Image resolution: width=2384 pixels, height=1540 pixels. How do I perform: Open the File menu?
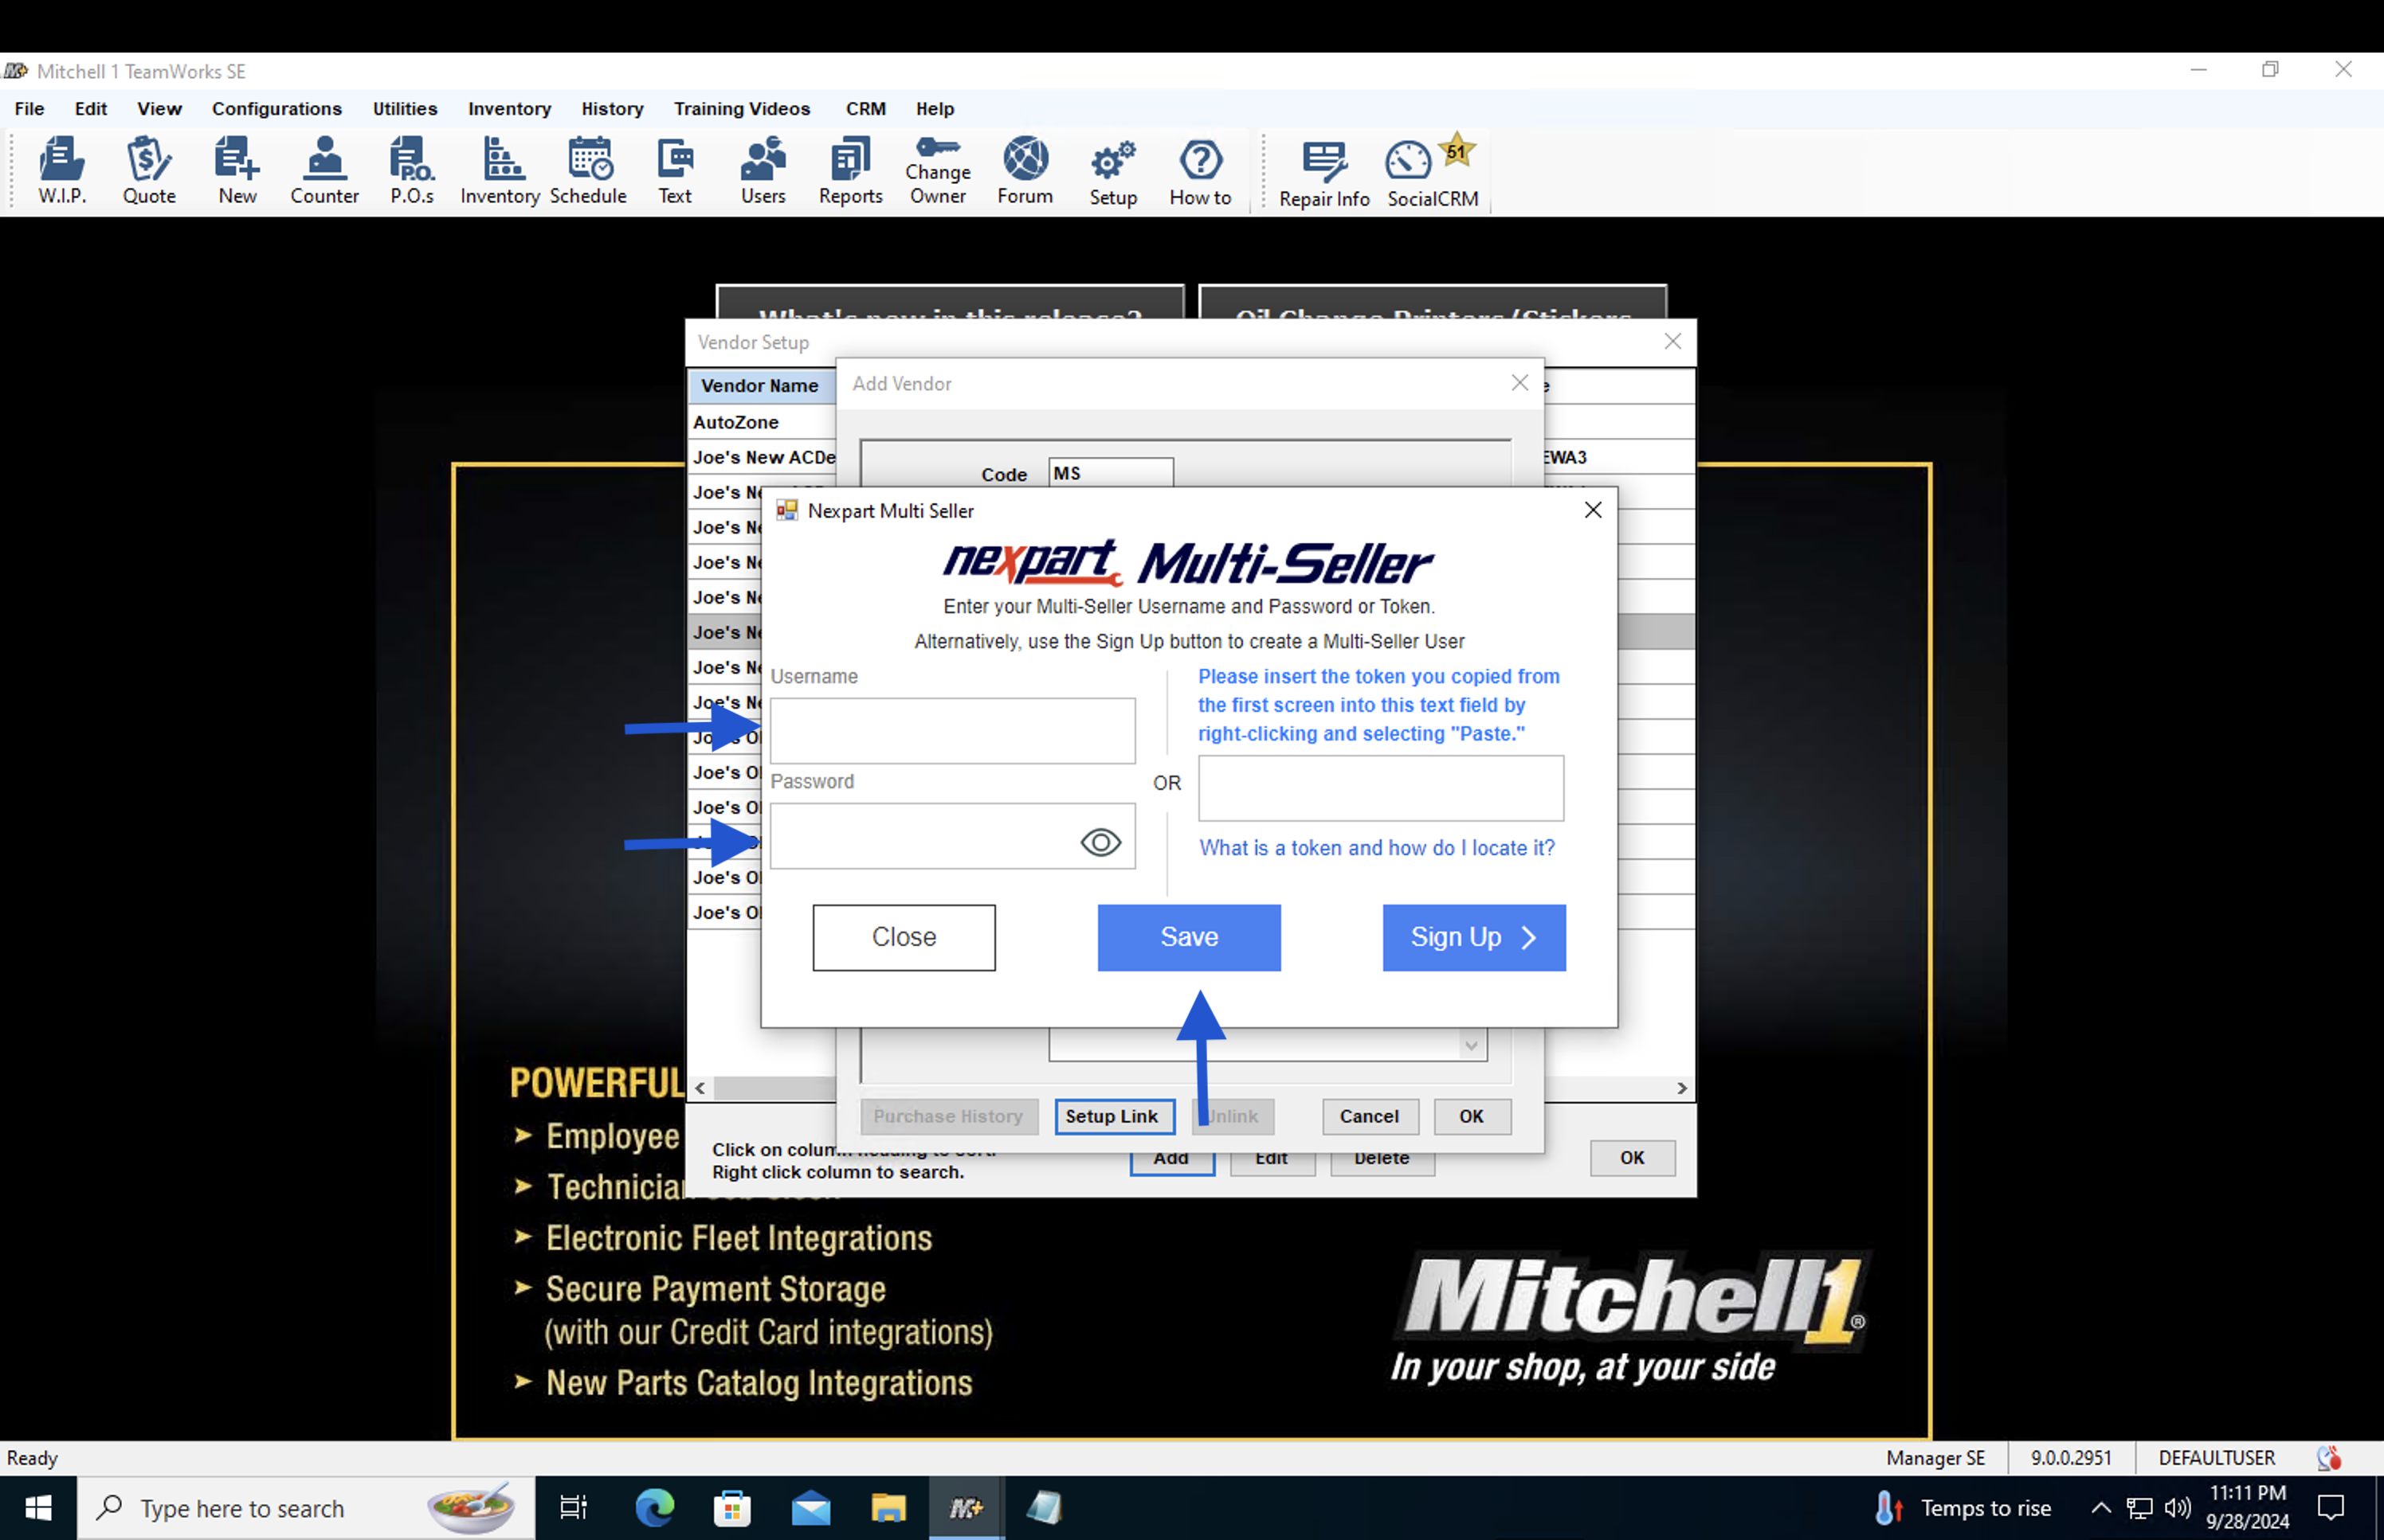(29, 108)
